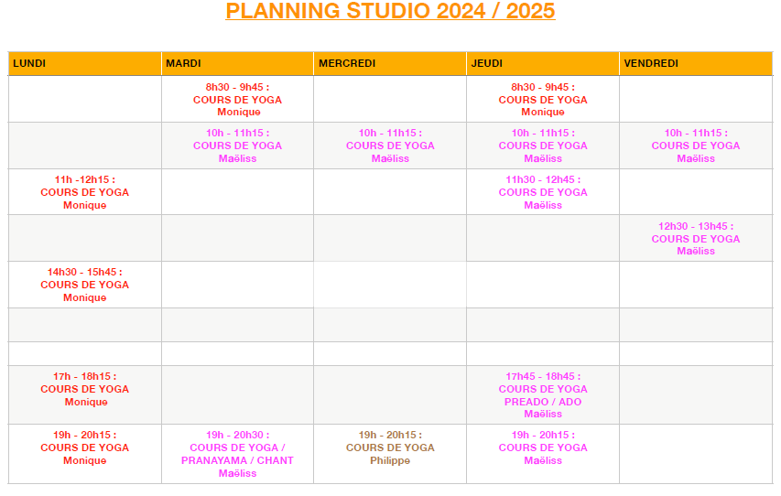This screenshot has width=781, height=496.
Task: Click Wednesday 19h - 20h15 class with Philippe
Action: (390, 447)
